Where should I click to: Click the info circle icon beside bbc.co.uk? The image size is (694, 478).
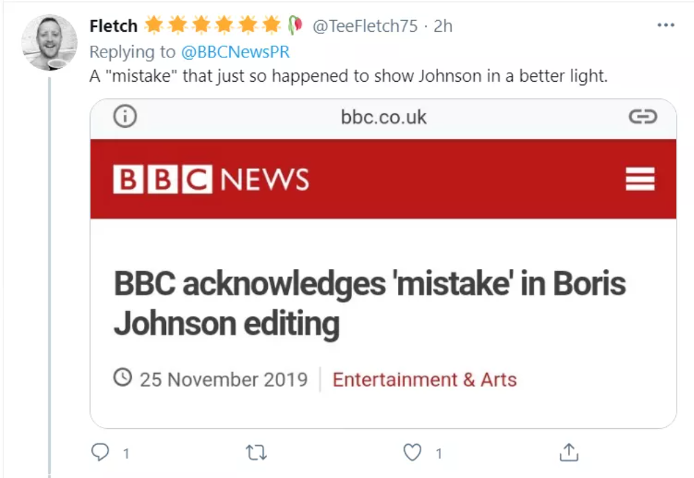click(x=125, y=117)
